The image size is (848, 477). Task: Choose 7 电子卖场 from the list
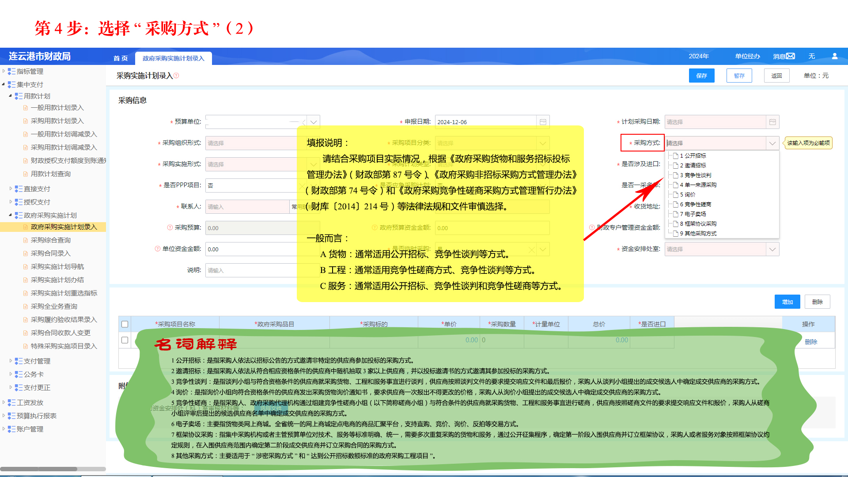[693, 214]
